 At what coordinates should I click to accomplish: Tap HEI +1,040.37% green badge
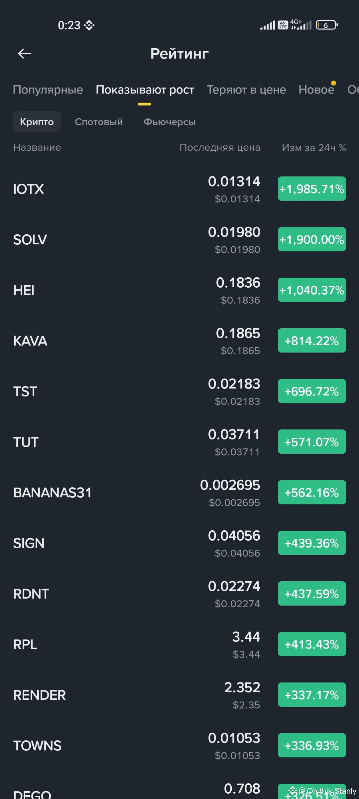[x=312, y=290]
